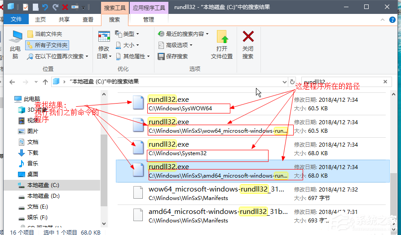Click Save search (保存搜索)

coord(173,56)
